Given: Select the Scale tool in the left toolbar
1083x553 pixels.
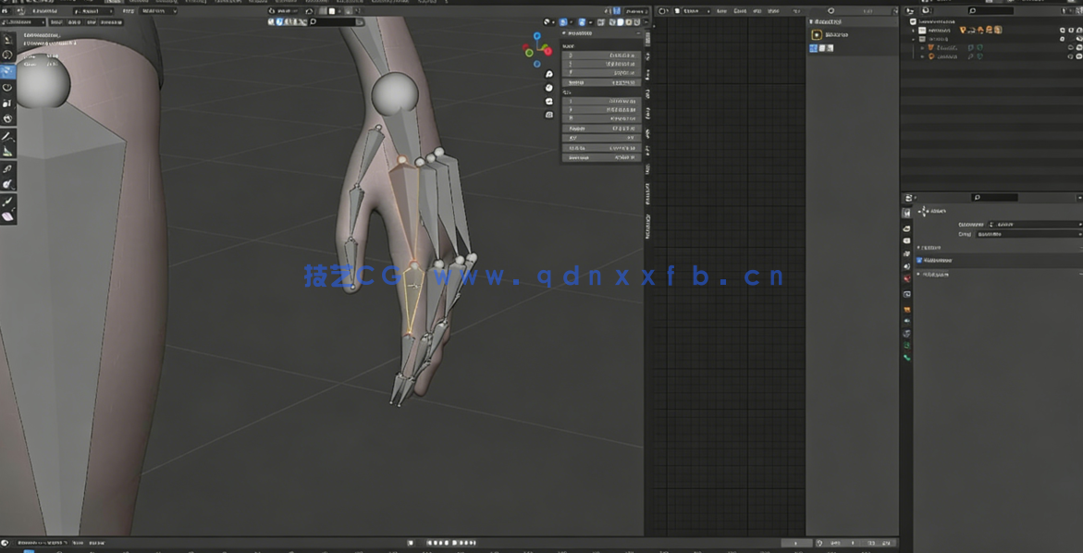Looking at the screenshot, I should [x=7, y=104].
